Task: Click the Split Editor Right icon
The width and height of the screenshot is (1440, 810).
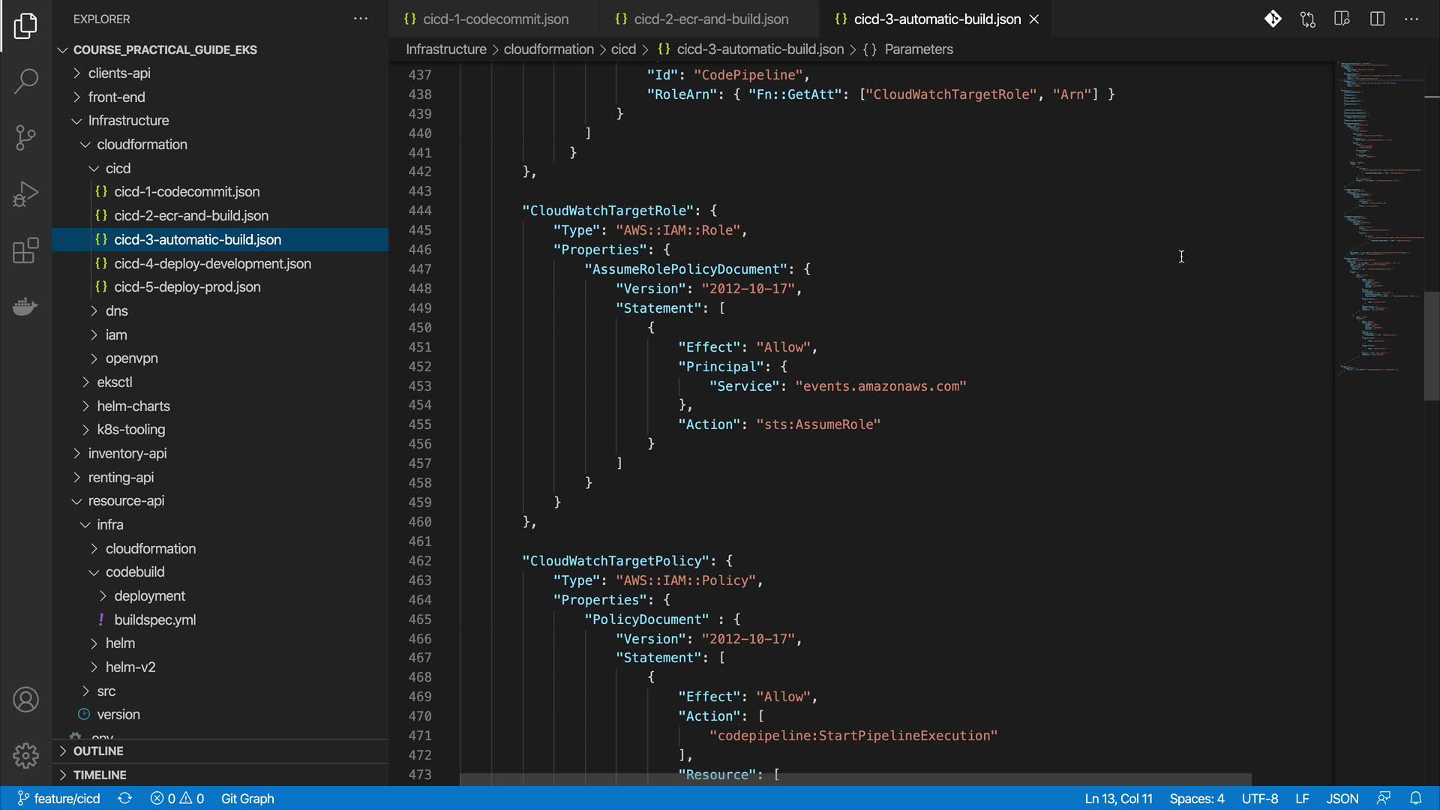Action: point(1377,19)
